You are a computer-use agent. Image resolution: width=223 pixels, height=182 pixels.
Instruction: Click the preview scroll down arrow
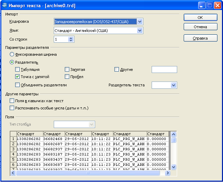[173, 167]
